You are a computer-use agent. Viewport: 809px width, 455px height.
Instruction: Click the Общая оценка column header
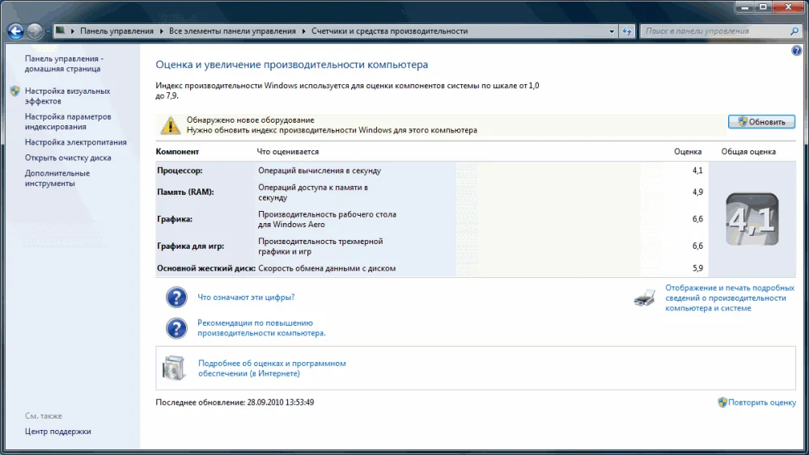click(x=748, y=151)
